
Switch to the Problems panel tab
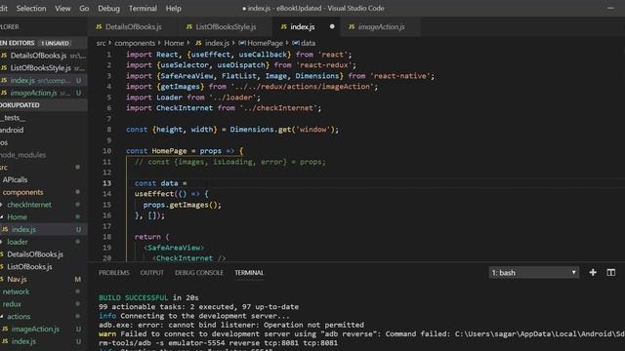point(114,273)
